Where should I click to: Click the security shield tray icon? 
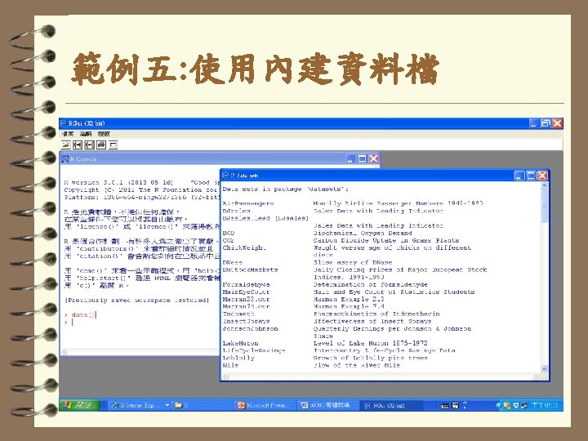click(x=516, y=405)
